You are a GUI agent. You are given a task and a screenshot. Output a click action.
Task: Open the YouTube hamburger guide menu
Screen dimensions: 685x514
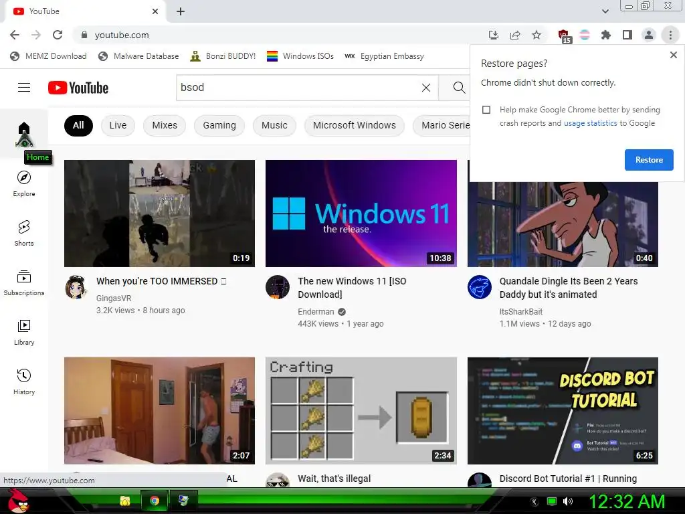(x=24, y=88)
